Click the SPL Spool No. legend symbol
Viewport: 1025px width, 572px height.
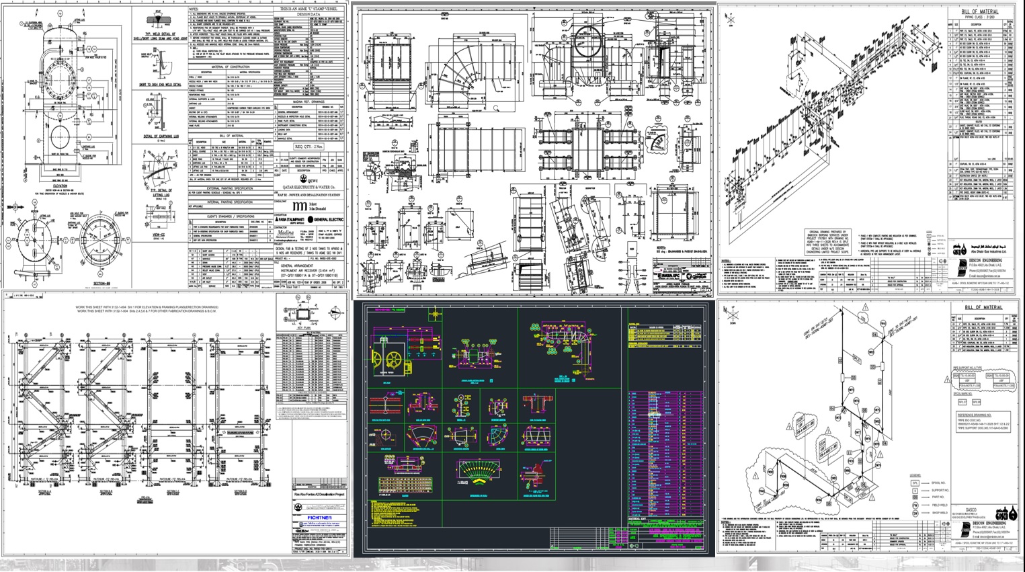tap(915, 483)
